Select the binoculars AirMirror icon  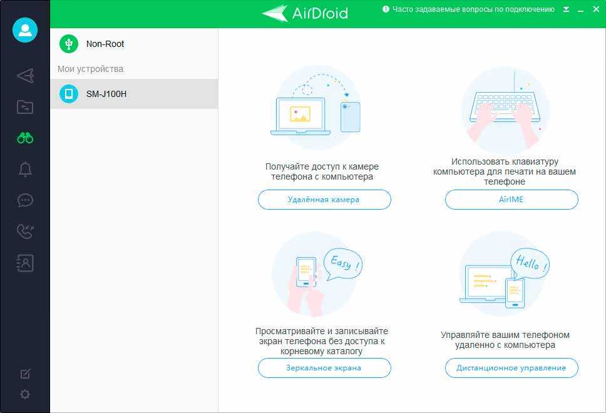(x=25, y=138)
